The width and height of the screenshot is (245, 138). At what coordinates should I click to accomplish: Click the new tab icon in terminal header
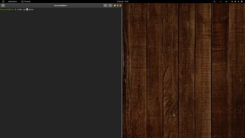click(3, 5)
